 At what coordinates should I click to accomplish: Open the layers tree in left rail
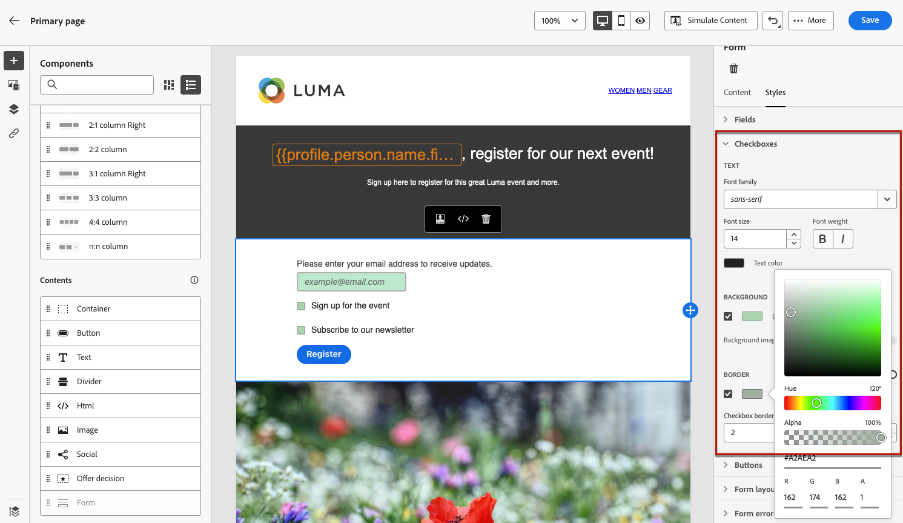coord(14,109)
